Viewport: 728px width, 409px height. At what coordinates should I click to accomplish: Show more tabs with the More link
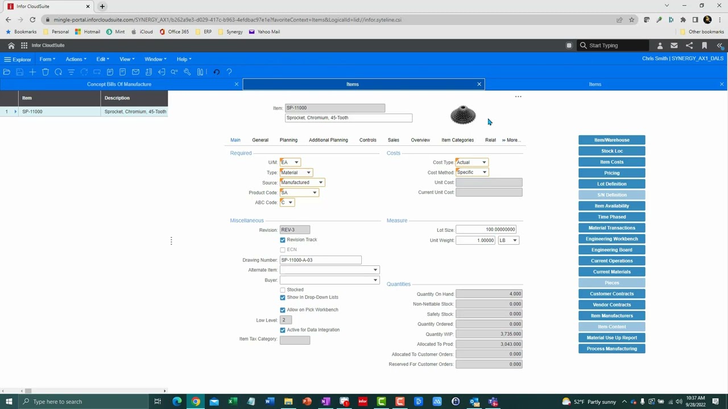click(x=511, y=140)
